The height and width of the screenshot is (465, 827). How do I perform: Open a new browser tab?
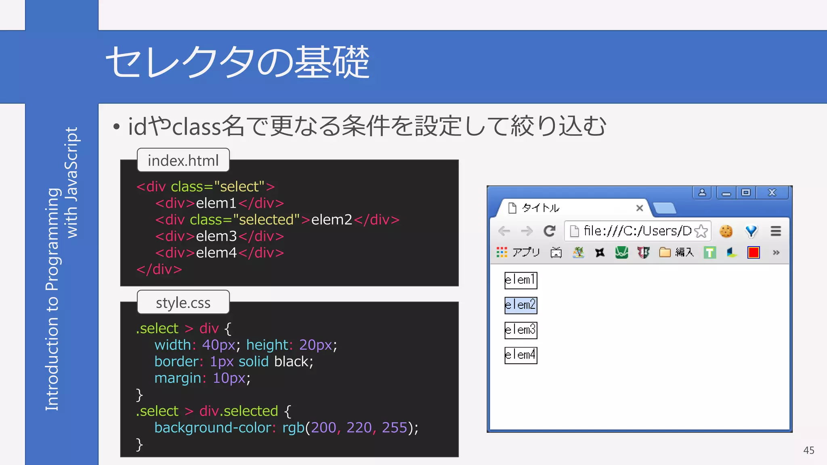664,208
